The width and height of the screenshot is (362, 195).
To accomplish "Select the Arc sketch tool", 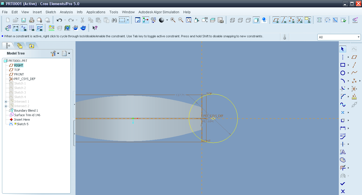I will [x=343, y=81].
